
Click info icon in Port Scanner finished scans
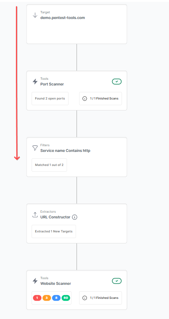[84, 98]
